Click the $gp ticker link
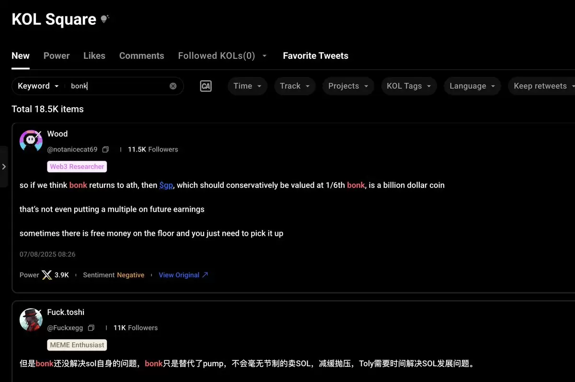The height and width of the screenshot is (382, 575). coord(166,185)
